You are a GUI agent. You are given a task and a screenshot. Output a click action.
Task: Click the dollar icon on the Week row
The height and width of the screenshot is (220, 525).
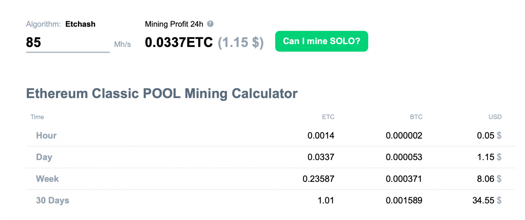[x=499, y=179]
